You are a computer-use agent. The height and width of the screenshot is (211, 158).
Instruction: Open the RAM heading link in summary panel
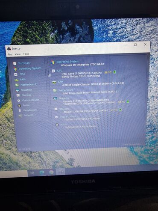tap(60, 82)
